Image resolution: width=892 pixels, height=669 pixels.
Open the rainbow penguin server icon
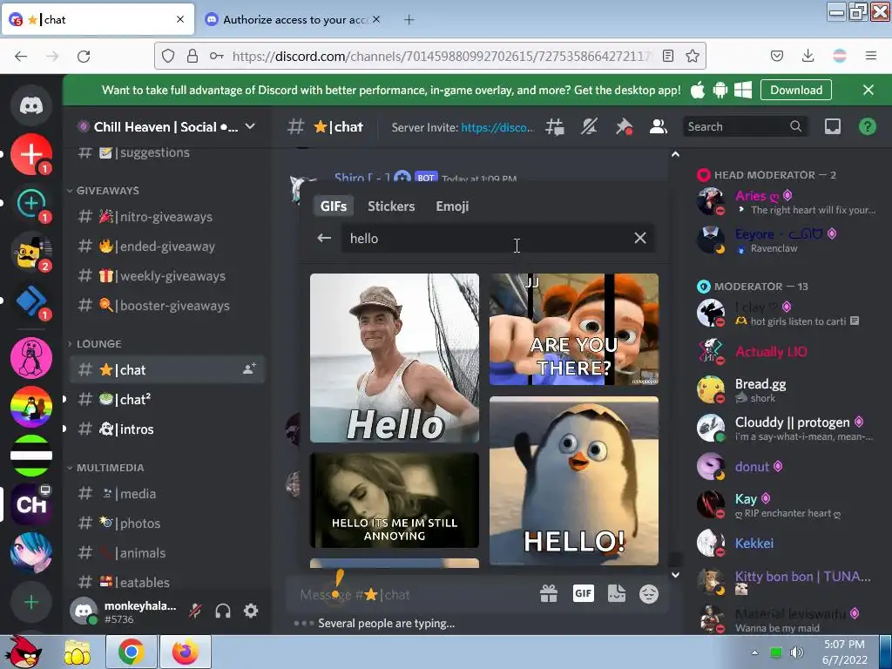pos(31,407)
